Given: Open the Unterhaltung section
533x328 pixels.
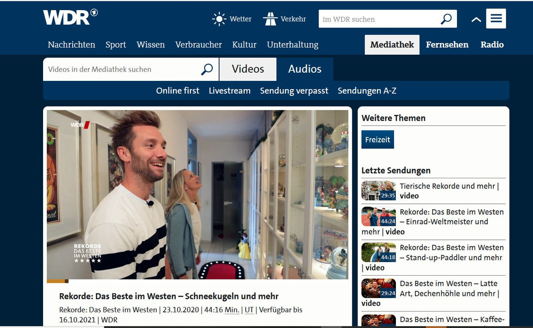Looking at the screenshot, I should tap(293, 45).
